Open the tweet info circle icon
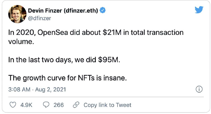The height and width of the screenshot is (114, 211). [199, 89]
